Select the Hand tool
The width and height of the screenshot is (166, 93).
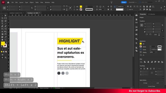tap(2, 40)
